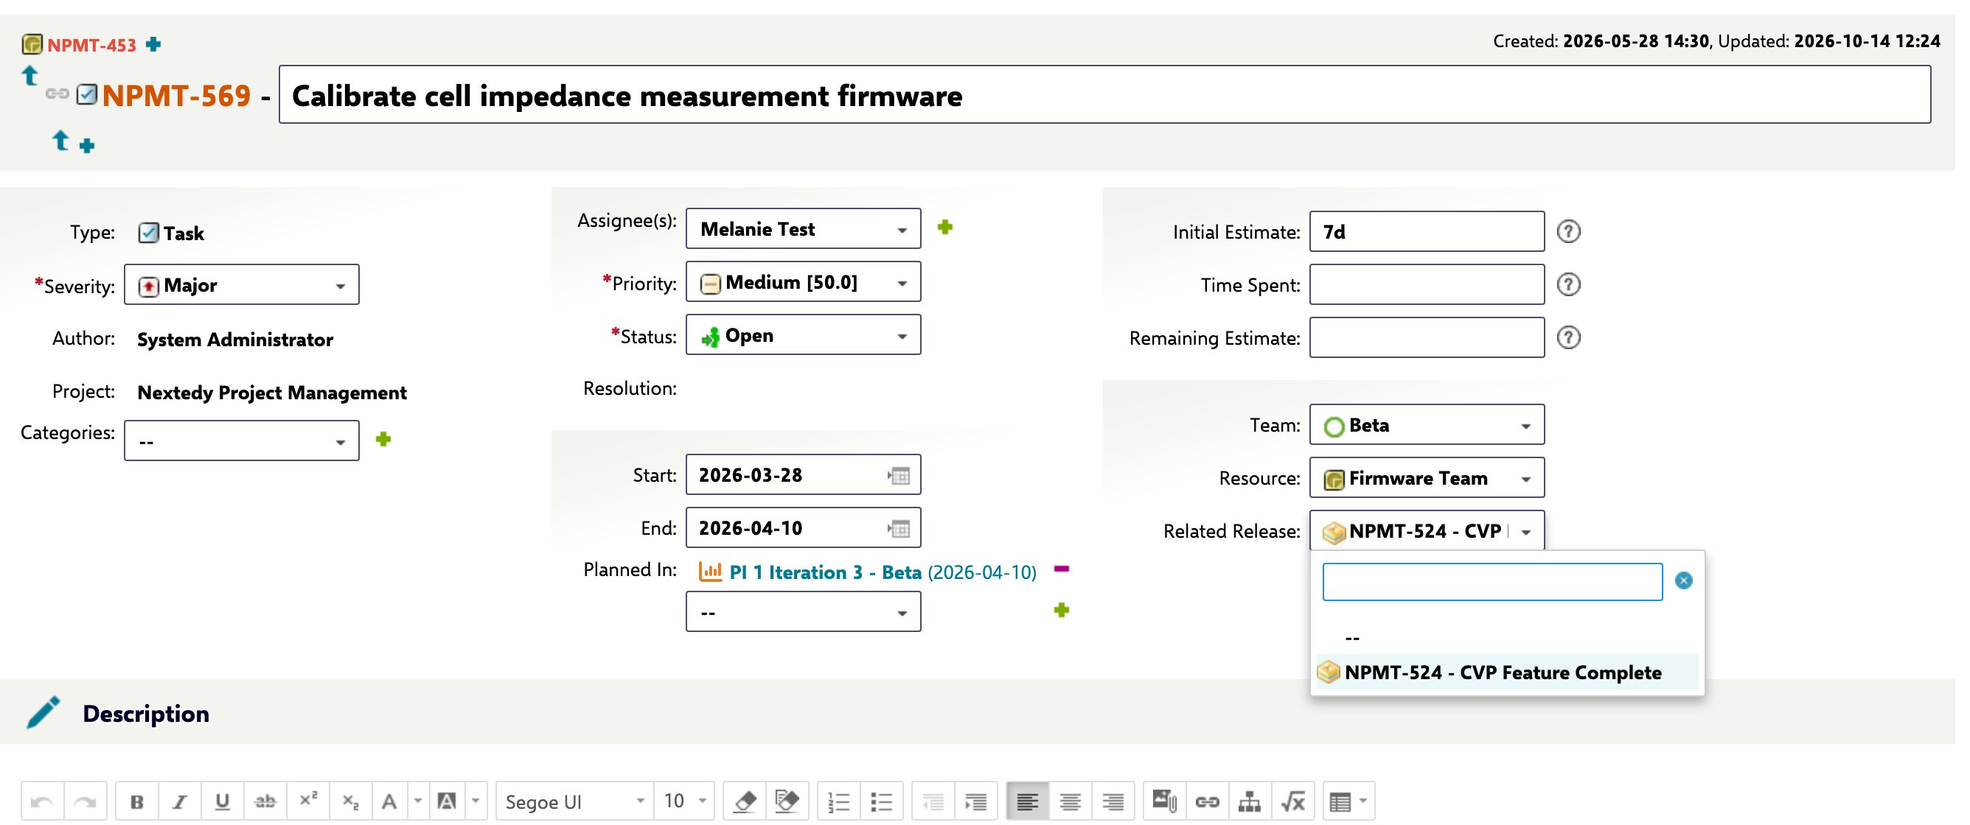Toggle italic formatting

point(180,801)
